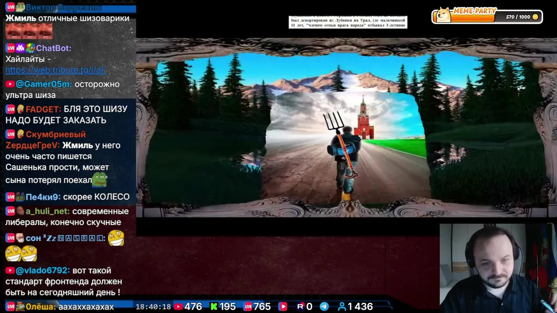Click the 570 / 1000 counter text

pyautogui.click(x=518, y=17)
